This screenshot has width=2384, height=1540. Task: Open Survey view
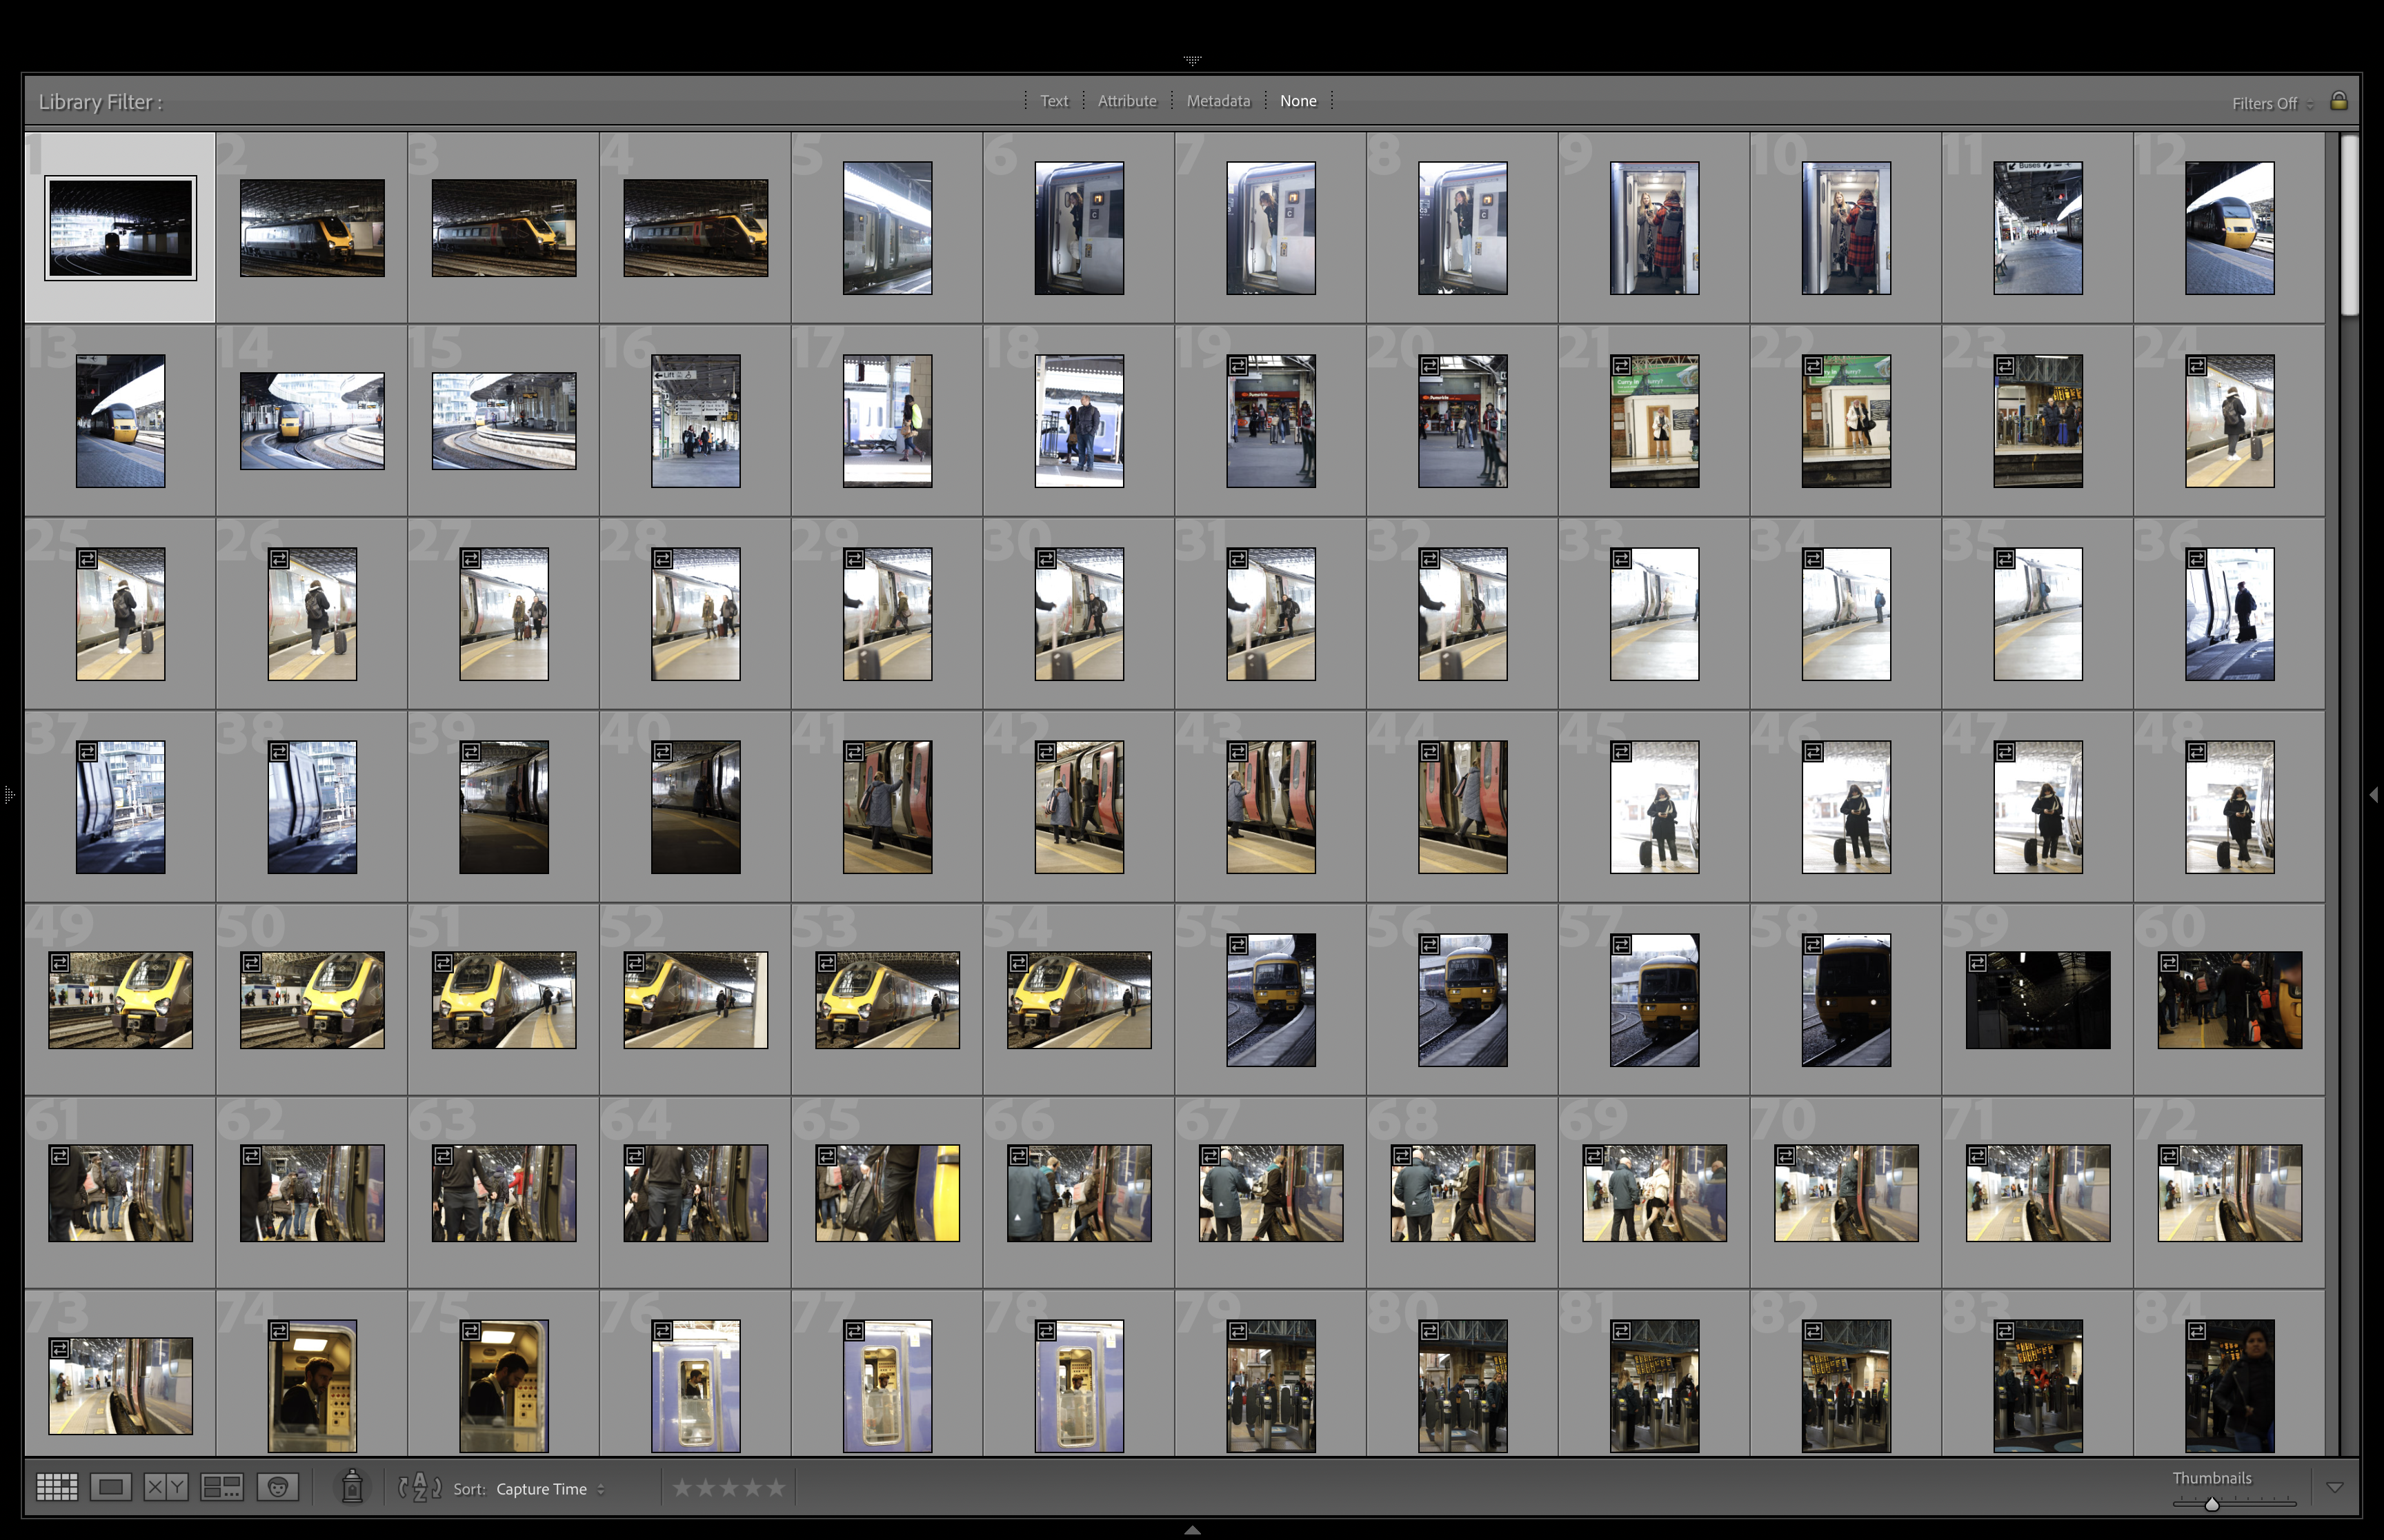point(221,1487)
